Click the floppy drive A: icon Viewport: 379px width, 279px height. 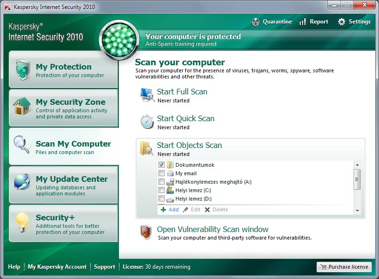tap(170, 182)
